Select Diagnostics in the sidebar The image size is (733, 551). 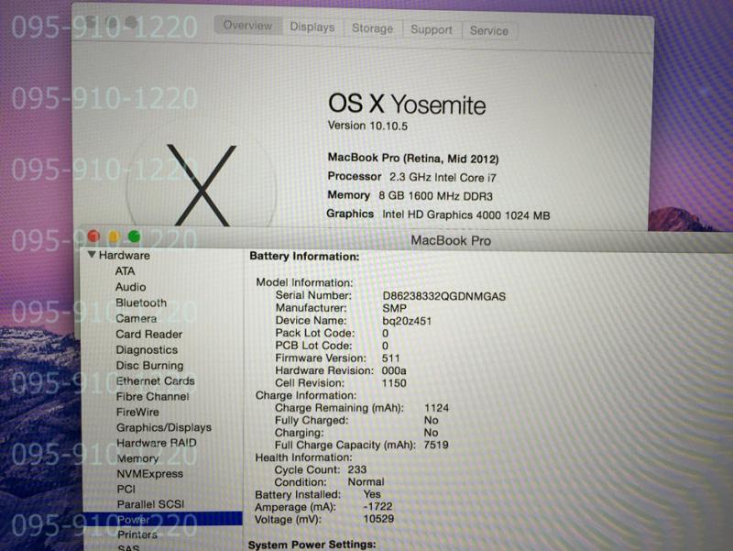click(x=147, y=350)
